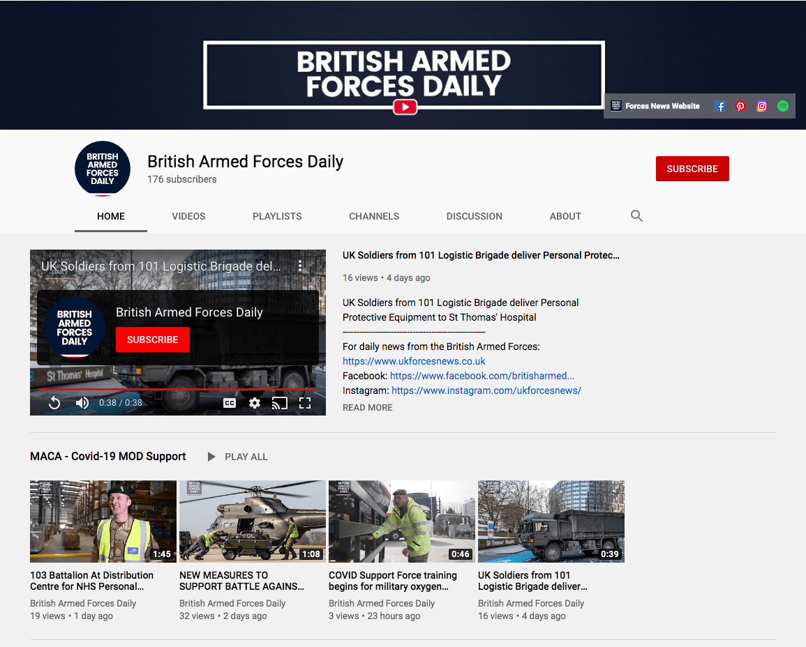
Task: Open the helicopter NEW MEASURES video thumbnail
Action: 253,522
